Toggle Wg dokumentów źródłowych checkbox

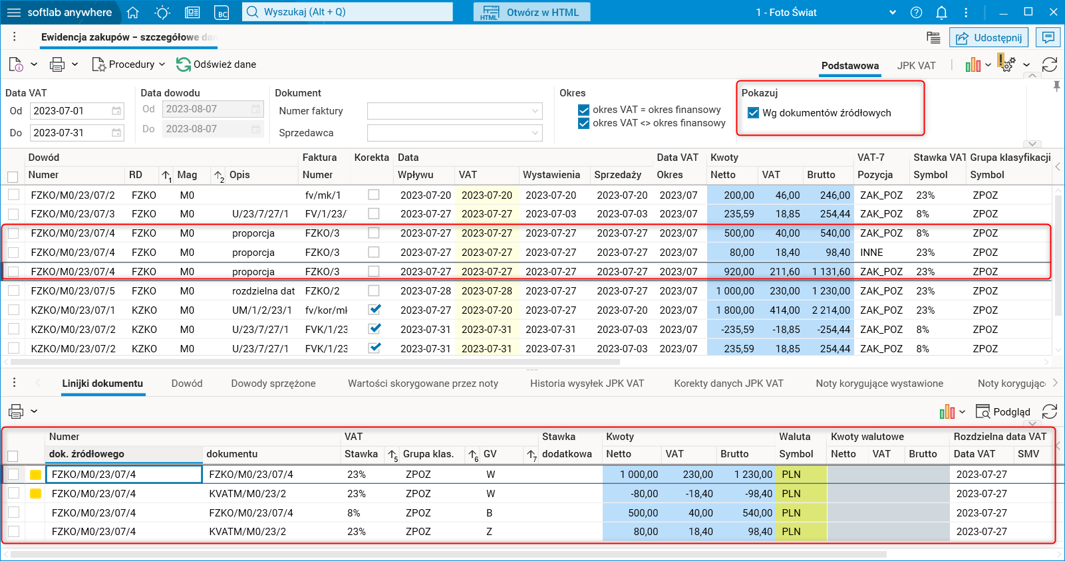[x=754, y=113]
